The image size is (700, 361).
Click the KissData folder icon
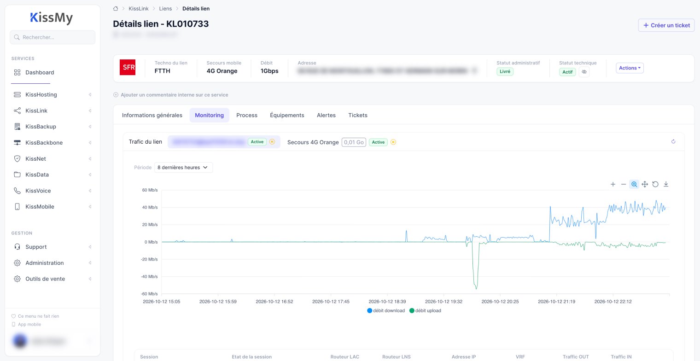pos(17,175)
